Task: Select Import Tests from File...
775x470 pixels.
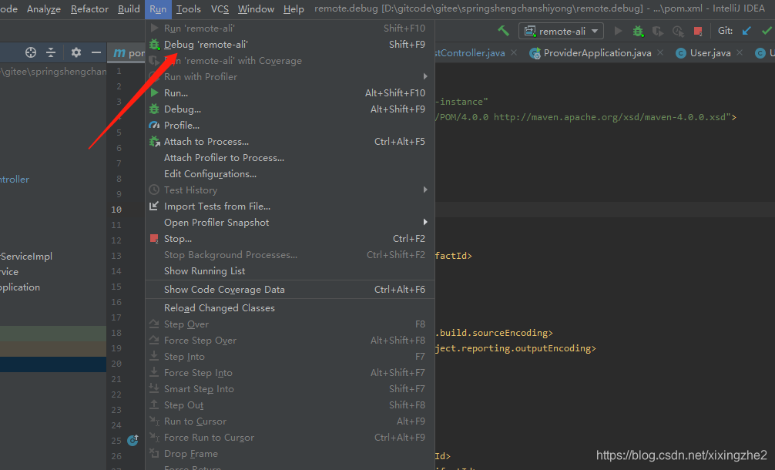Action: [290, 206]
